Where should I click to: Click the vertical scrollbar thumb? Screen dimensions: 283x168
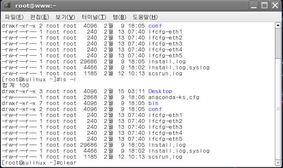point(278,43)
